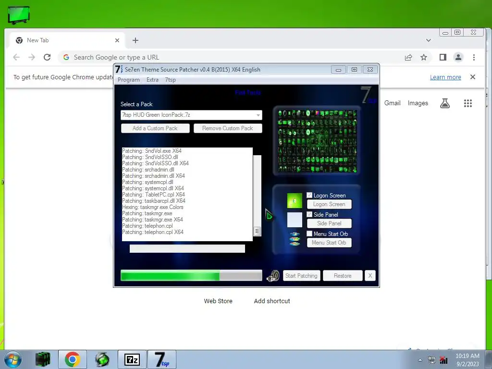Click Remove Custom Pack button
Screen dimensions: 492x369
click(228, 128)
